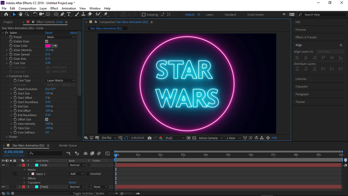Switch to the Learn workspace
Screen dimensions: 348x196
pos(210,15)
